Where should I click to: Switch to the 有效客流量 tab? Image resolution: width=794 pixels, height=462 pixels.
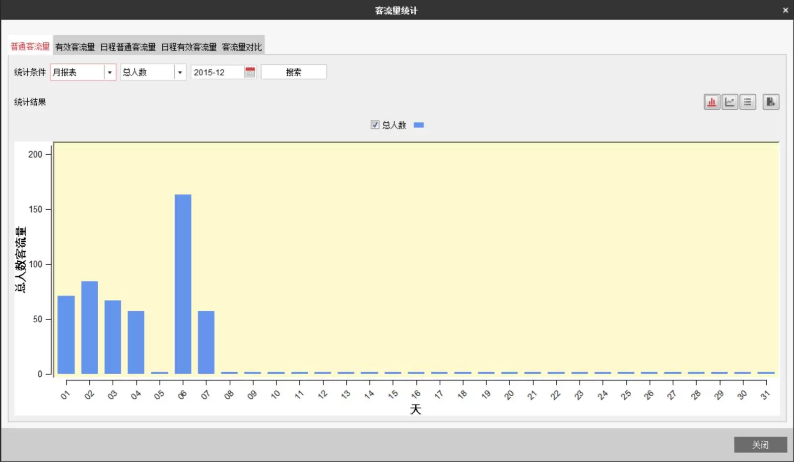coord(75,47)
